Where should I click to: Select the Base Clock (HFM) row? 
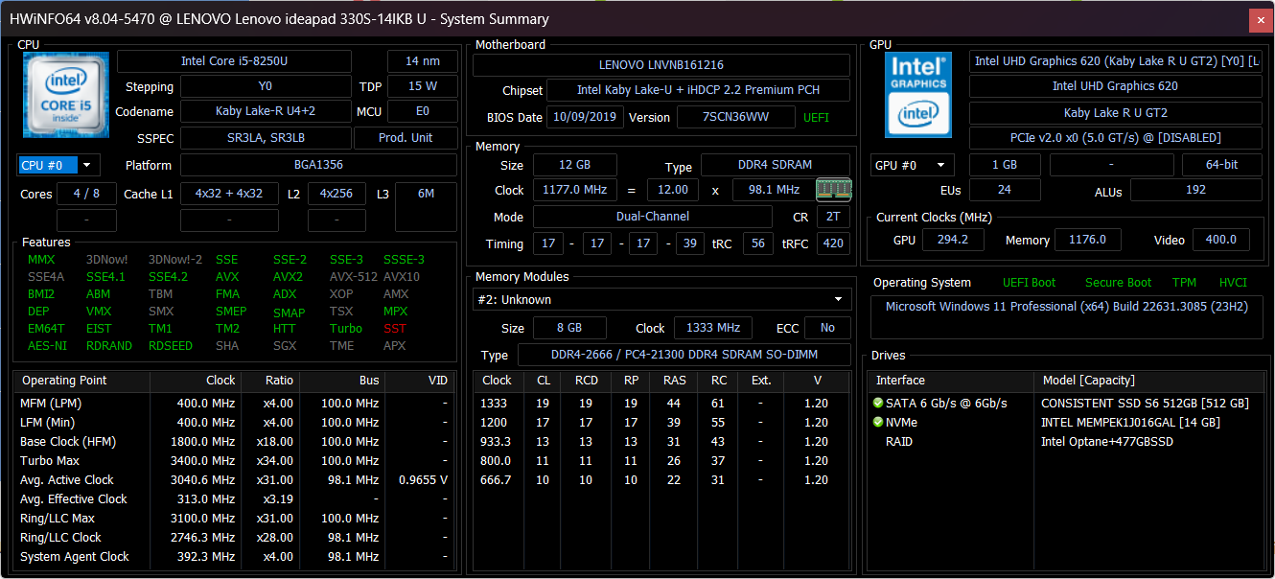234,442
